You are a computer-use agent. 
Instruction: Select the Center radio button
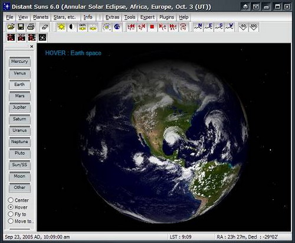coord(11,200)
